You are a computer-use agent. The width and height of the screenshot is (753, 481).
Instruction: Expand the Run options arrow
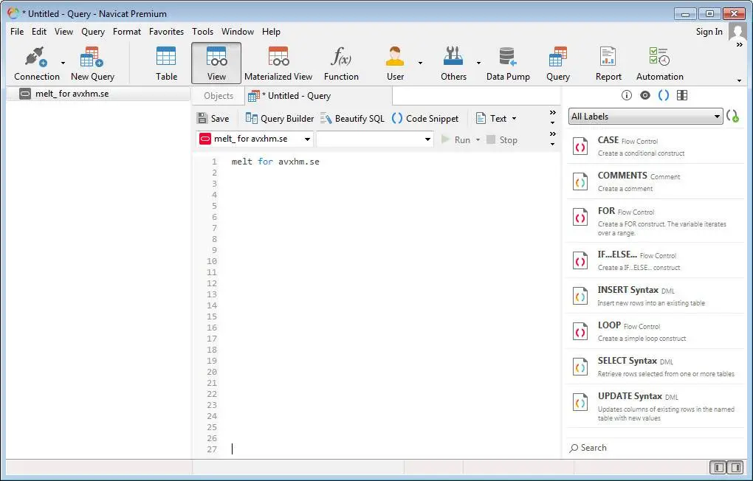[478, 139]
